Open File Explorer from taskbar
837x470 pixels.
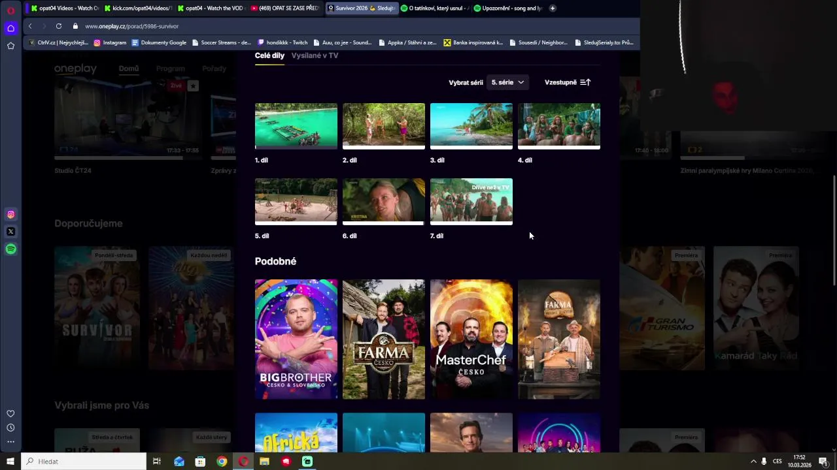264,462
